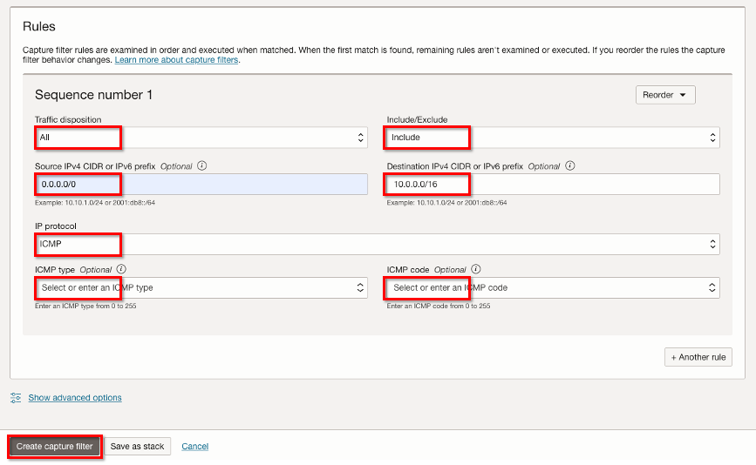The width and height of the screenshot is (756, 465).
Task: Click the advanced options sliders icon
Action: (16, 398)
